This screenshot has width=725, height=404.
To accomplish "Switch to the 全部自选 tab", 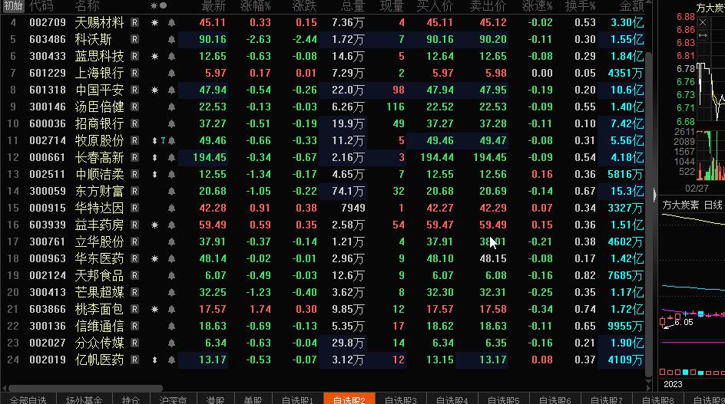I will [28, 399].
